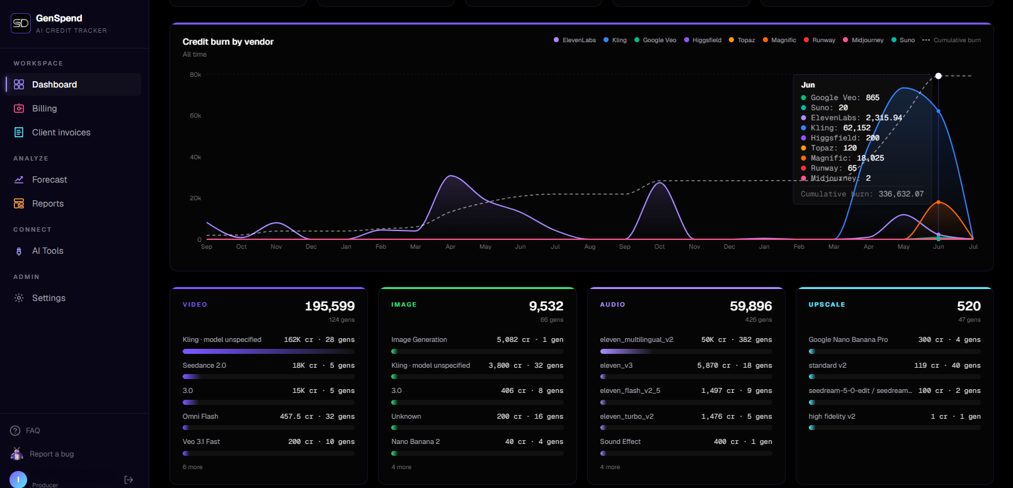Viewport: 1013px width, 488px height.
Task: Click the Unknown row in Image card
Action: 478,421
